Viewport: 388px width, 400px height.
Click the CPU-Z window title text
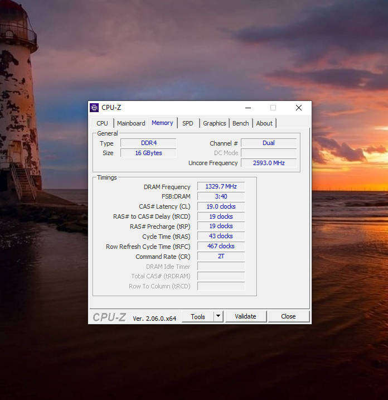tap(111, 108)
